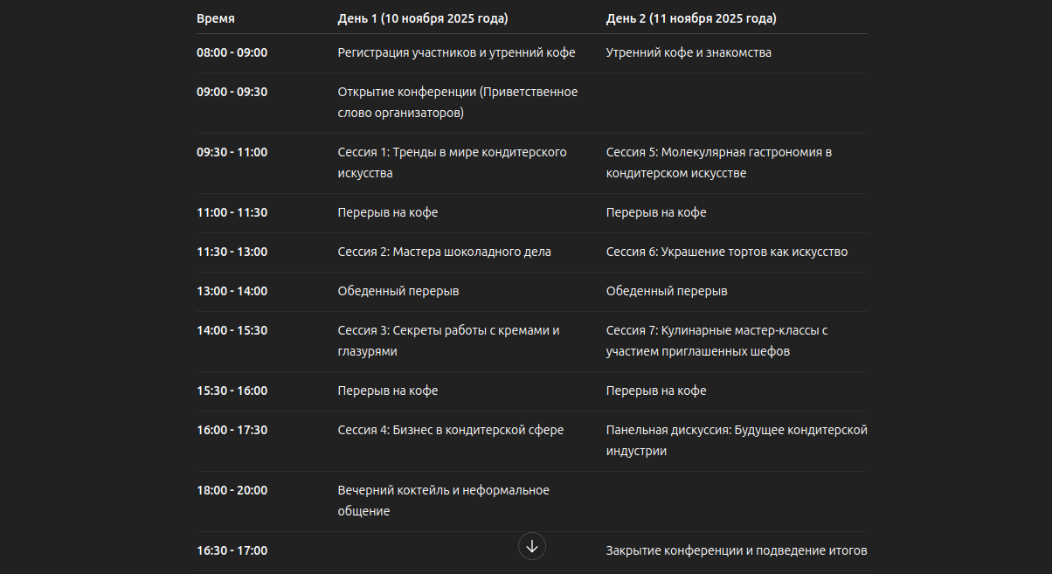Select "Сессия 2: Мастера шоколадного дела"
The width and height of the screenshot is (1052, 574).
[444, 252]
